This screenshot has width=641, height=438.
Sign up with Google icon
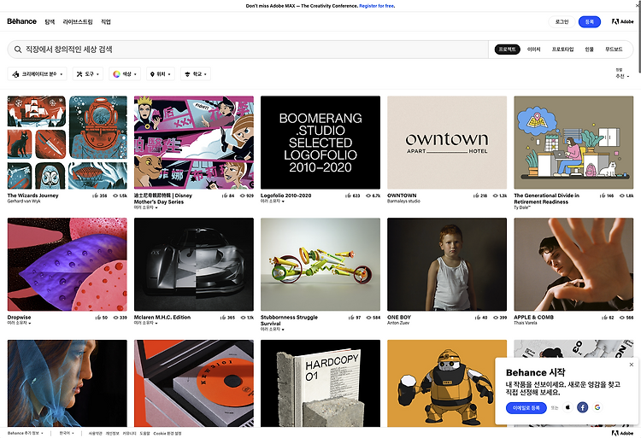point(597,407)
